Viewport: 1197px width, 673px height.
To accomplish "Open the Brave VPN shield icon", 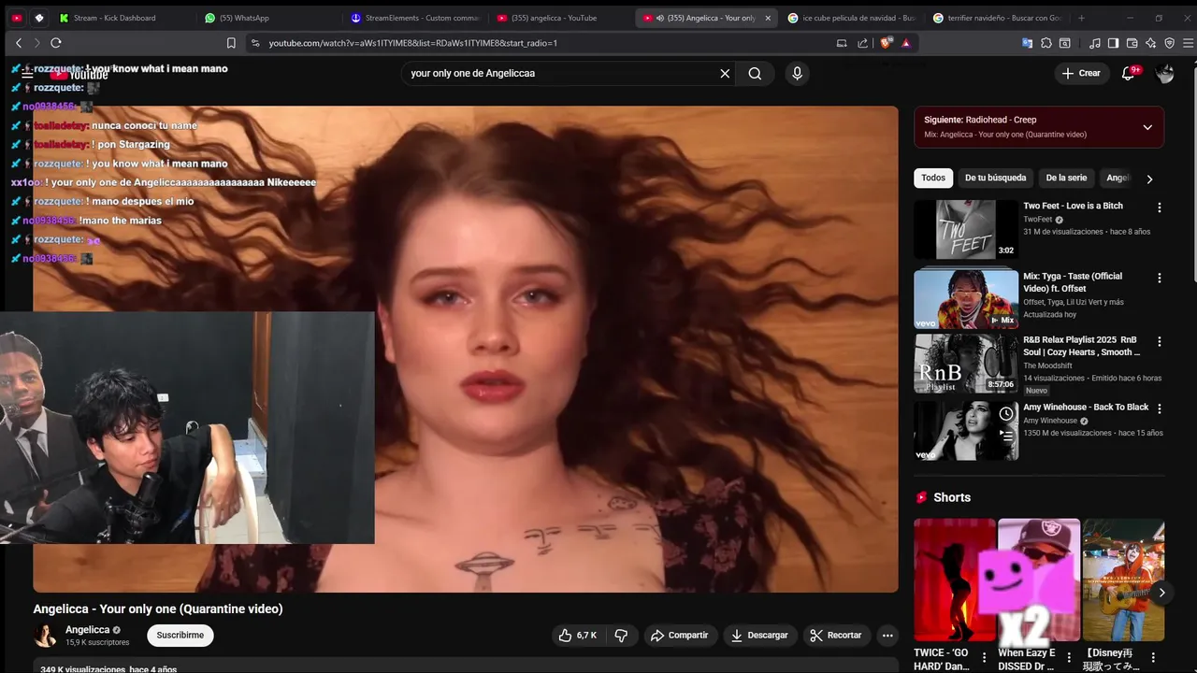I will coord(1169,43).
